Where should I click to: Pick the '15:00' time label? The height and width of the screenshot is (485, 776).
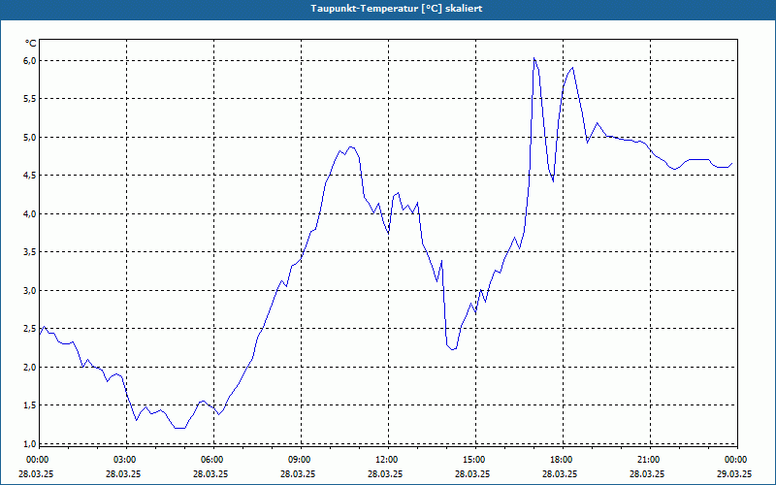474,460
